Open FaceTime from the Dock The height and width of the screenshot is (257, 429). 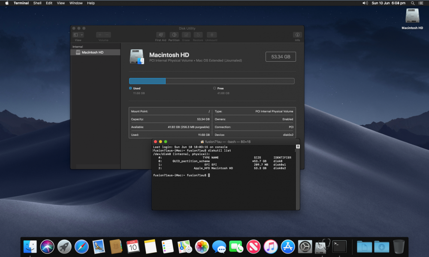[x=236, y=247]
